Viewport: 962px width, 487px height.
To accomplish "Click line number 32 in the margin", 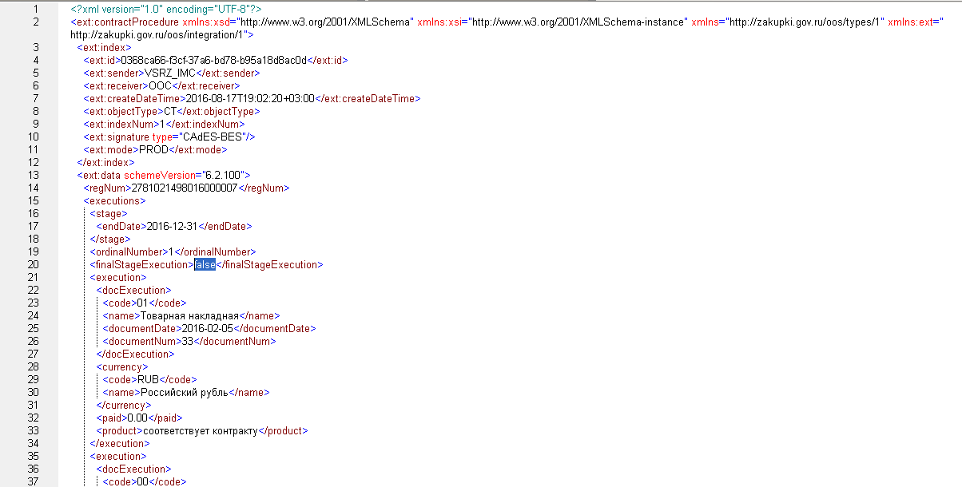I will point(34,418).
